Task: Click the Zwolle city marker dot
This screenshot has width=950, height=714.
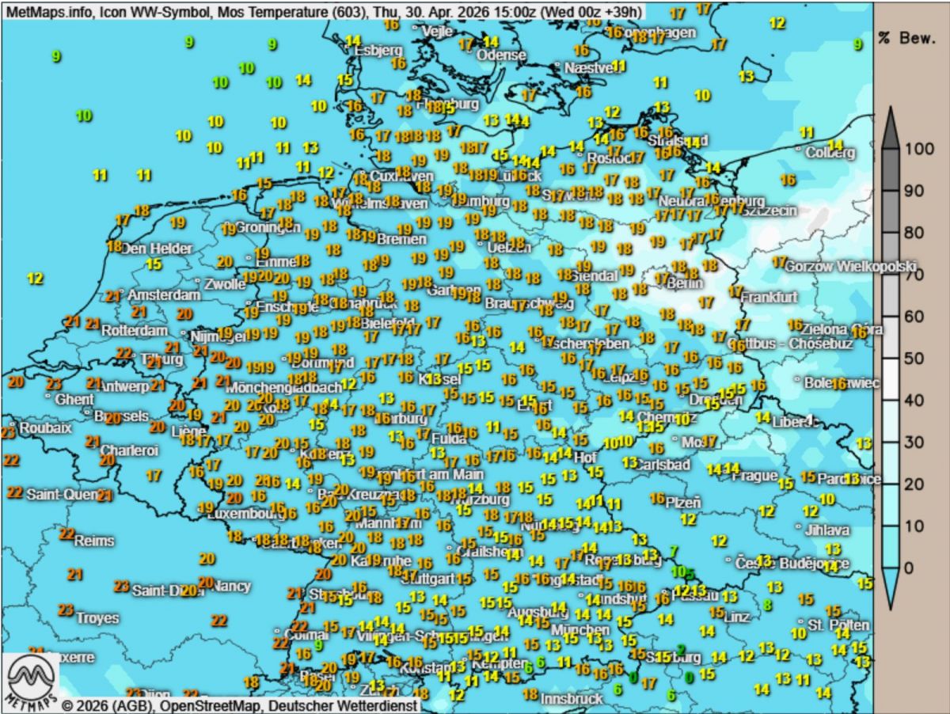Action: coord(198,279)
